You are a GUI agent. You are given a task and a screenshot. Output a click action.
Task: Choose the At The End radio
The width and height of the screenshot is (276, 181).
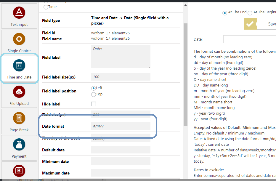click(225, 13)
